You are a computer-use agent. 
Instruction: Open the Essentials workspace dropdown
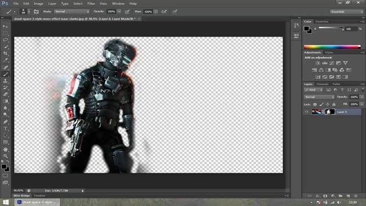pos(347,11)
